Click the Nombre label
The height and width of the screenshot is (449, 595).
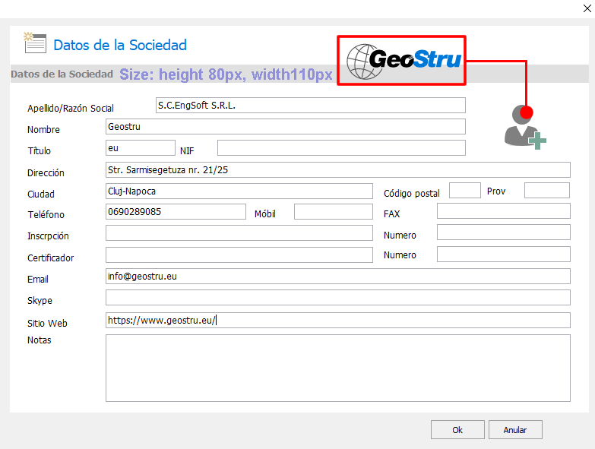[x=43, y=130]
